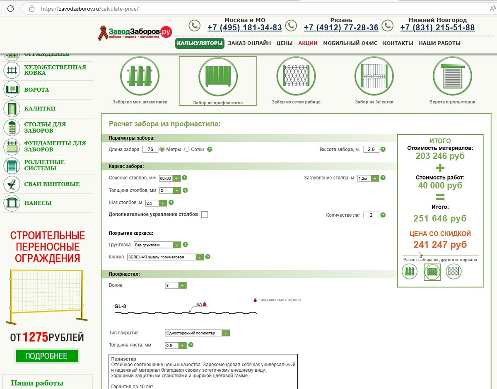Click the phone icon next to Нижний Новгород
The height and width of the screenshot is (389, 497).
click(387, 26)
